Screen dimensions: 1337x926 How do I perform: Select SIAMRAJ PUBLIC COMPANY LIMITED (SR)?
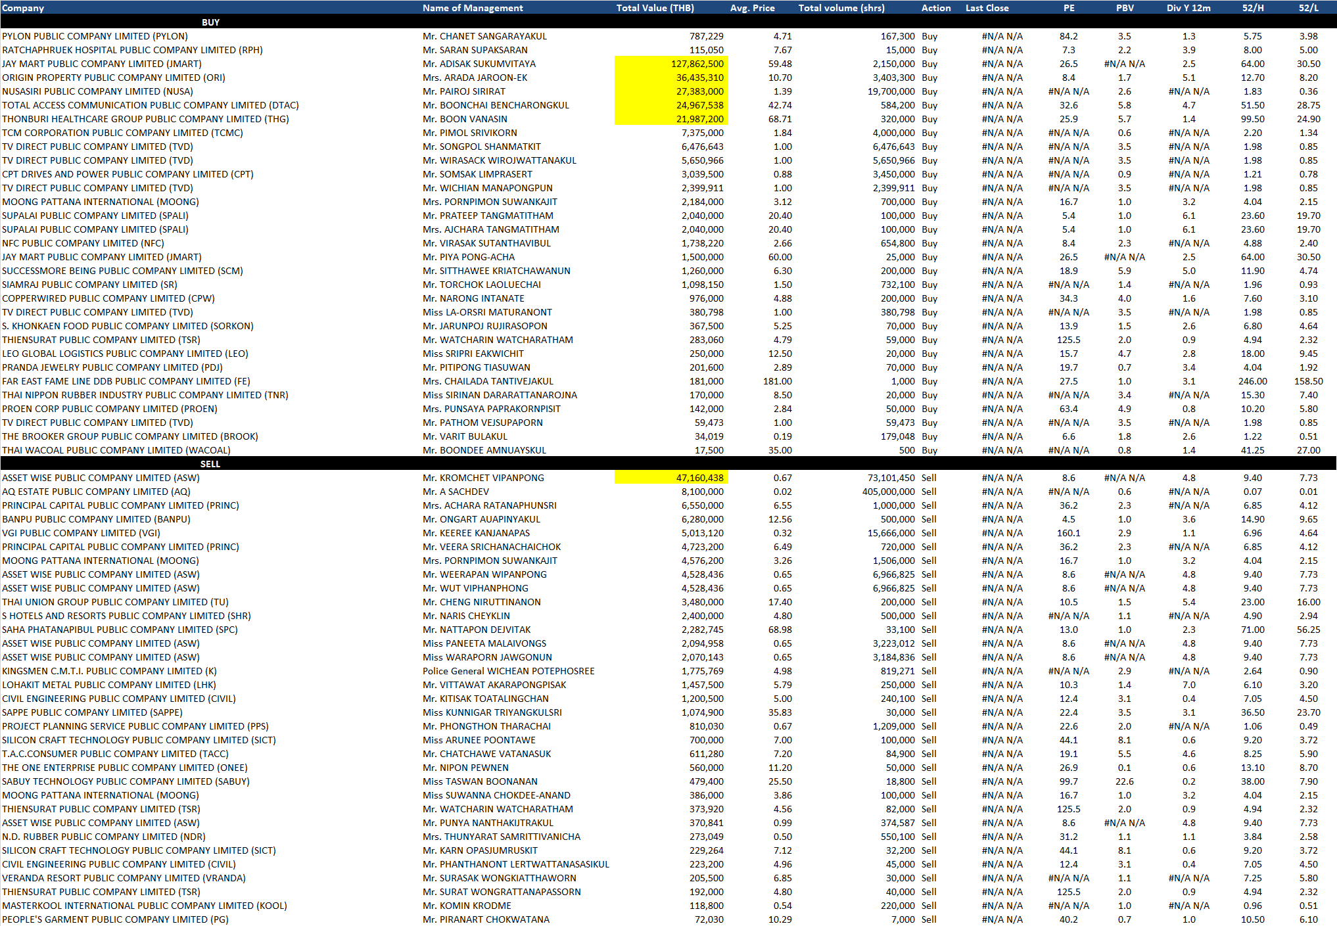click(89, 285)
